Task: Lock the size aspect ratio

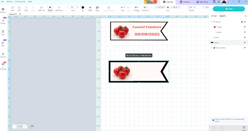Action: pos(168,7)
